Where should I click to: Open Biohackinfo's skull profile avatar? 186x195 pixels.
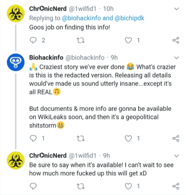(16, 62)
